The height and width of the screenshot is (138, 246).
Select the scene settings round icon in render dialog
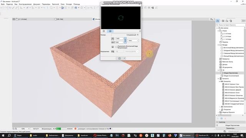click(x=104, y=31)
